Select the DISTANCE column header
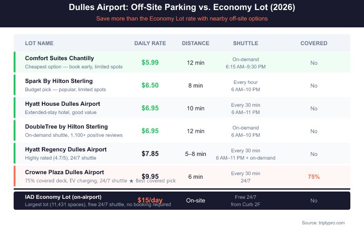The image size is (364, 228). [x=196, y=43]
